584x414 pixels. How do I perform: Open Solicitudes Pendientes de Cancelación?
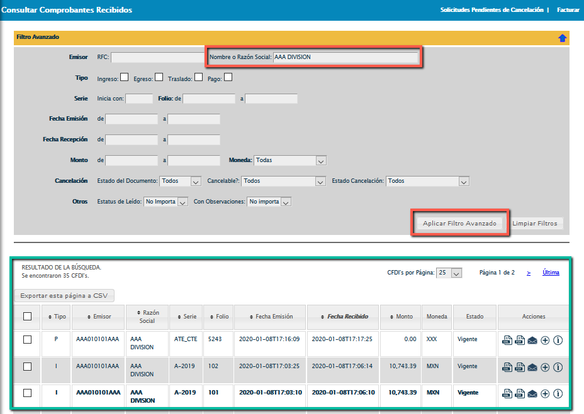tap(491, 10)
